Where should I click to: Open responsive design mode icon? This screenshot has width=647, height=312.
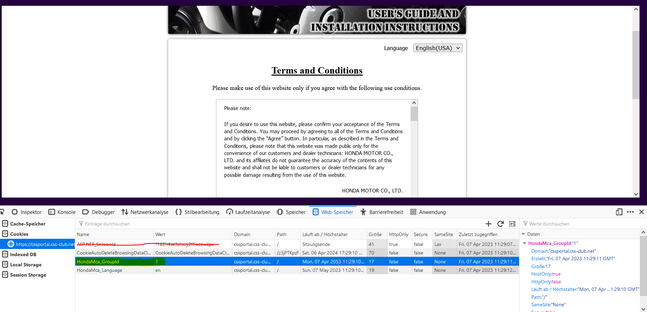pos(619,212)
